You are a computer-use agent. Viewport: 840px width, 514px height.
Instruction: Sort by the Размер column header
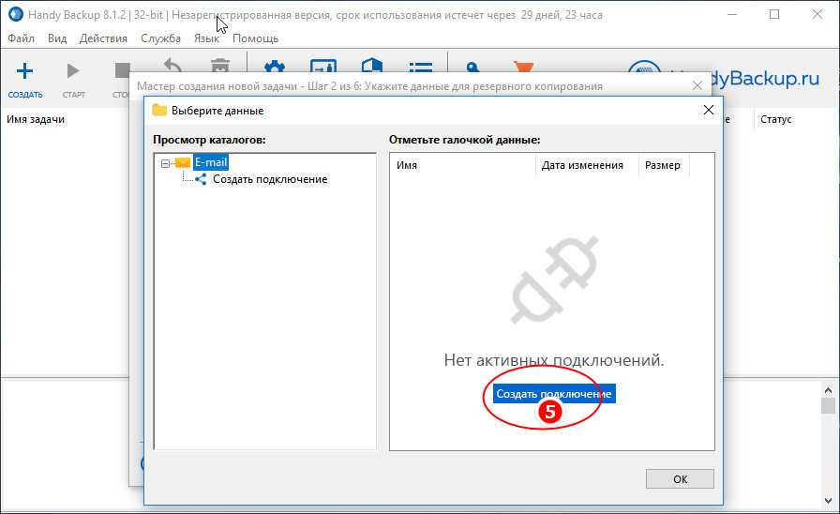tap(661, 165)
